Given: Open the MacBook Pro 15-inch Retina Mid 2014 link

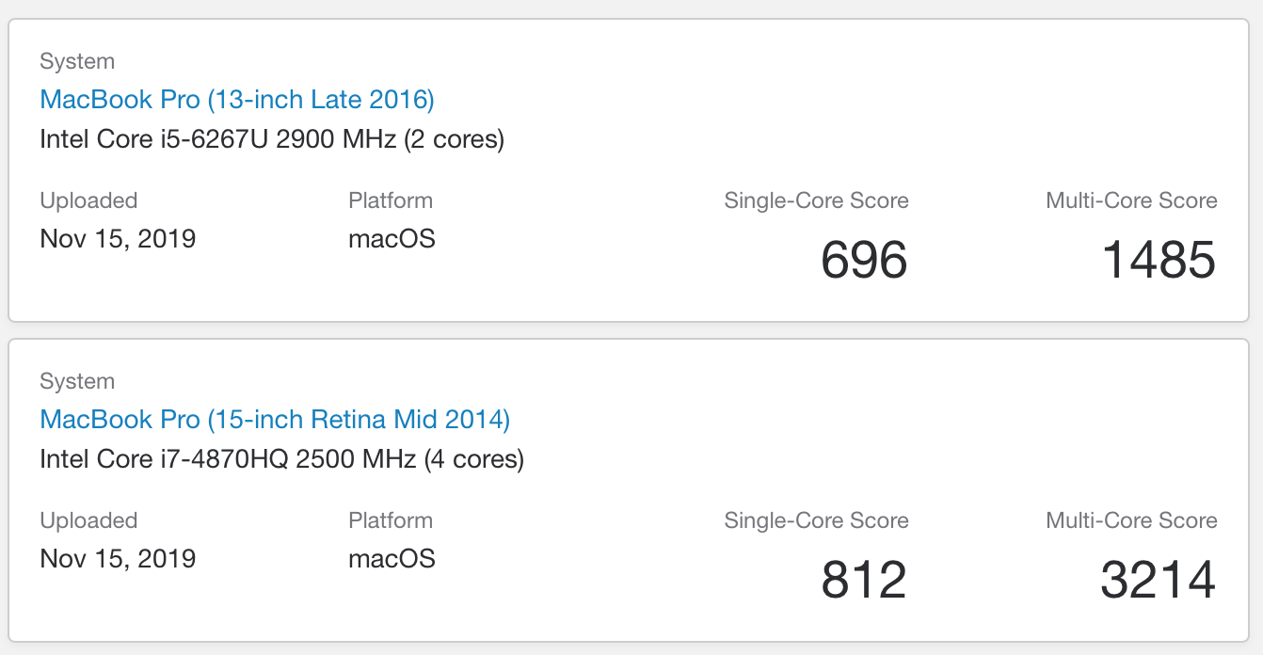Looking at the screenshot, I should (x=275, y=420).
